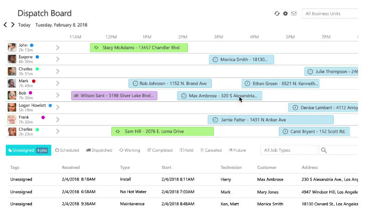The width and height of the screenshot is (365, 208).
Task: Open Rob Johnson 1152 N. Brand Ave job
Action: pyautogui.click(x=170, y=83)
